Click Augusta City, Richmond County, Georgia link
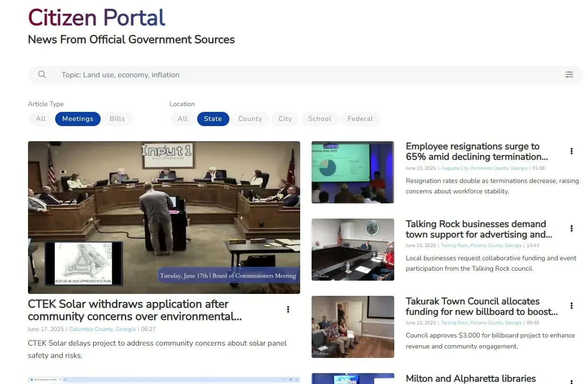 point(484,168)
